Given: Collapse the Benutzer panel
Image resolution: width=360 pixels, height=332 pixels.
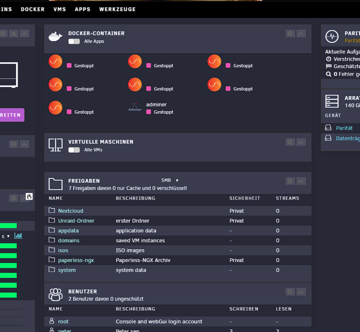Looking at the screenshot, I should (x=301, y=292).
